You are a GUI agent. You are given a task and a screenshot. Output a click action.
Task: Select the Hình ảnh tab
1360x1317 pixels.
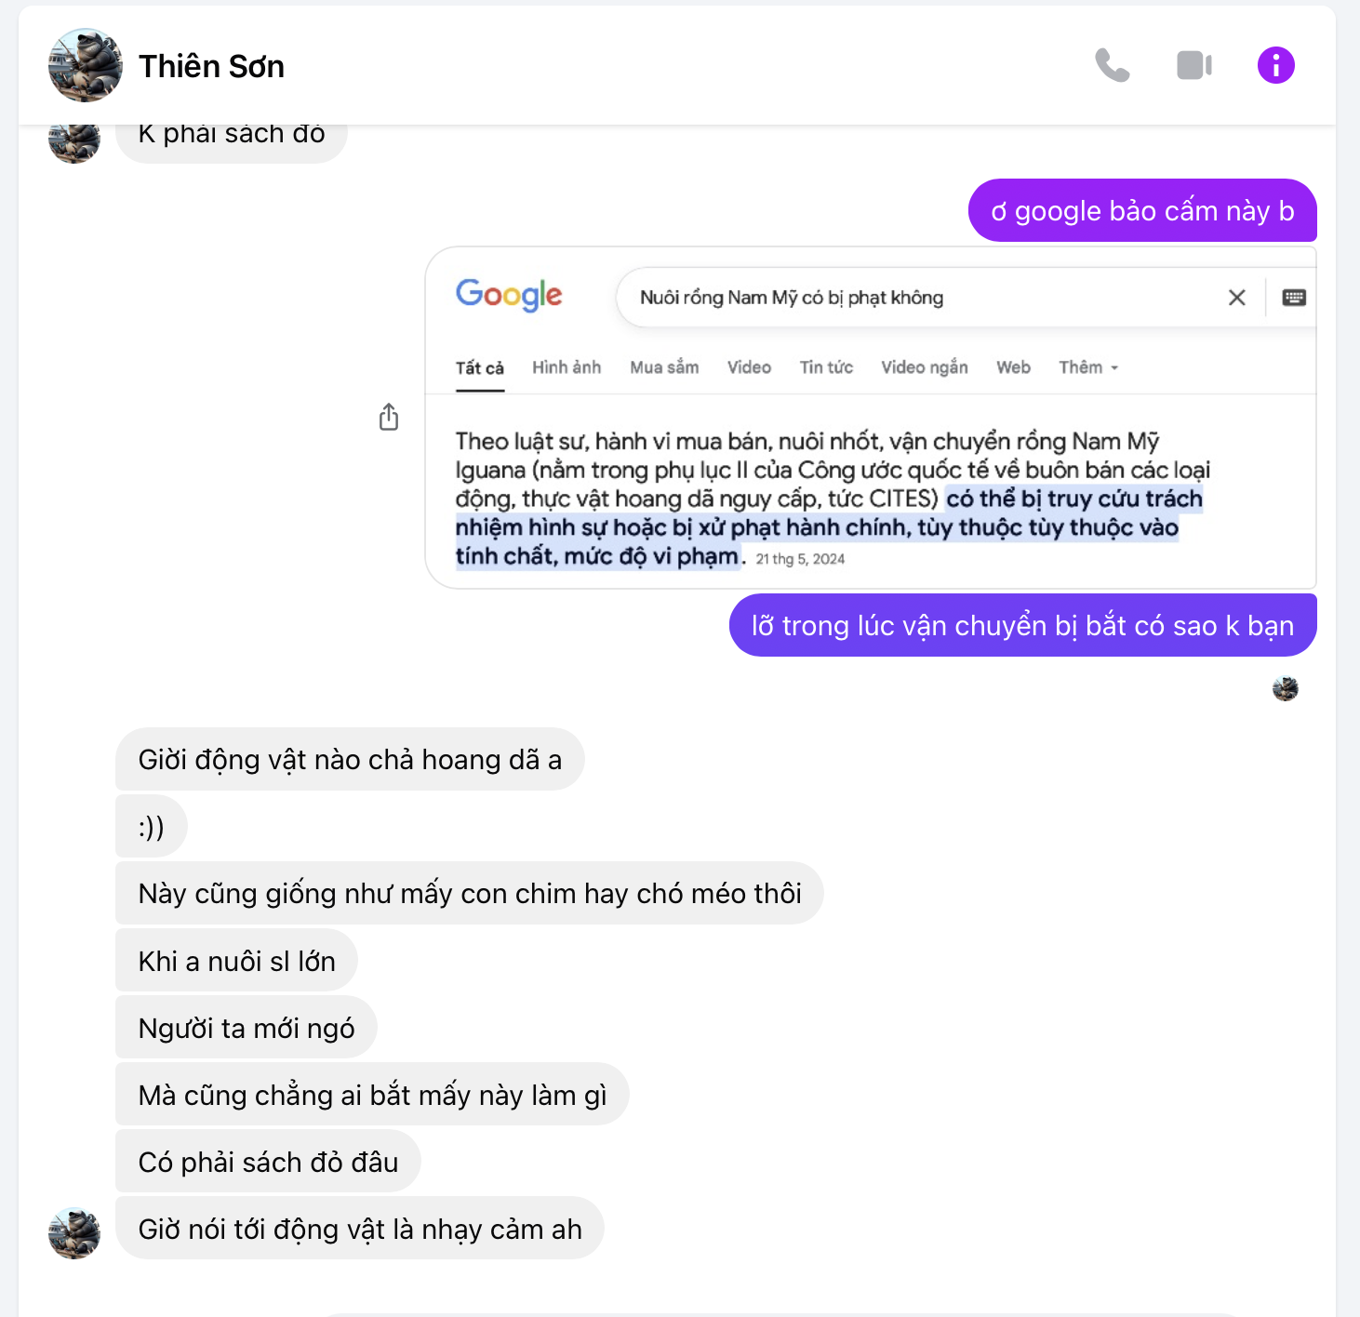click(567, 367)
